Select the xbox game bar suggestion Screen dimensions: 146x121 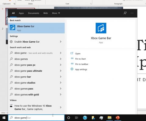(x=36, y=77)
